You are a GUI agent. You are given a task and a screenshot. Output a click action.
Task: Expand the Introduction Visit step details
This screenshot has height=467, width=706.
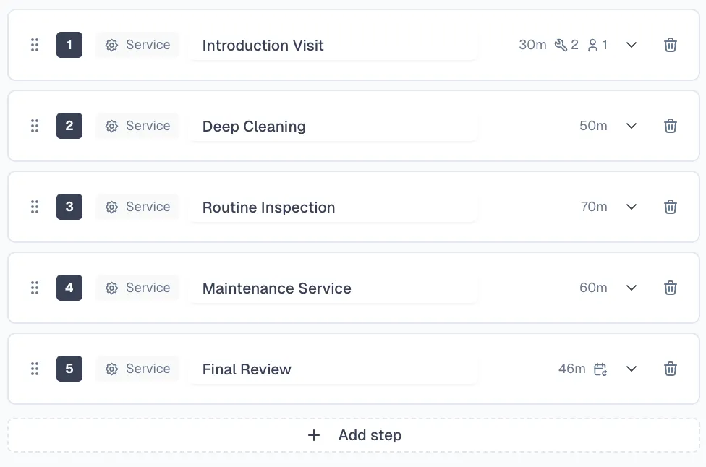(x=631, y=45)
